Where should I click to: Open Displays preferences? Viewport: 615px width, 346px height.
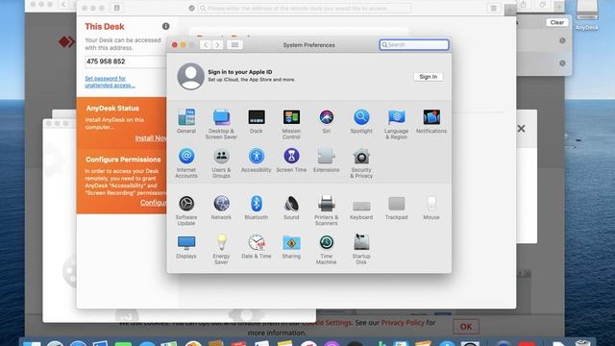tap(185, 246)
